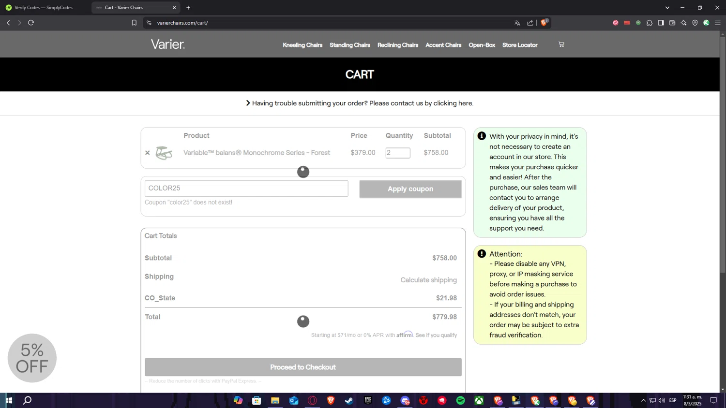Focus the coupon code field containing COLOR25
This screenshot has width=726, height=408.
coord(246,189)
